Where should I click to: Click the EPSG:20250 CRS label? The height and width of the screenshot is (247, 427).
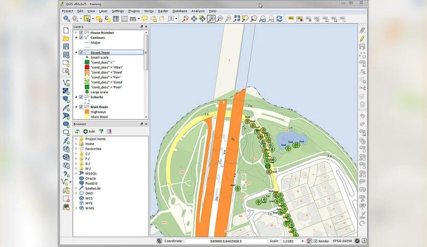point(342,241)
